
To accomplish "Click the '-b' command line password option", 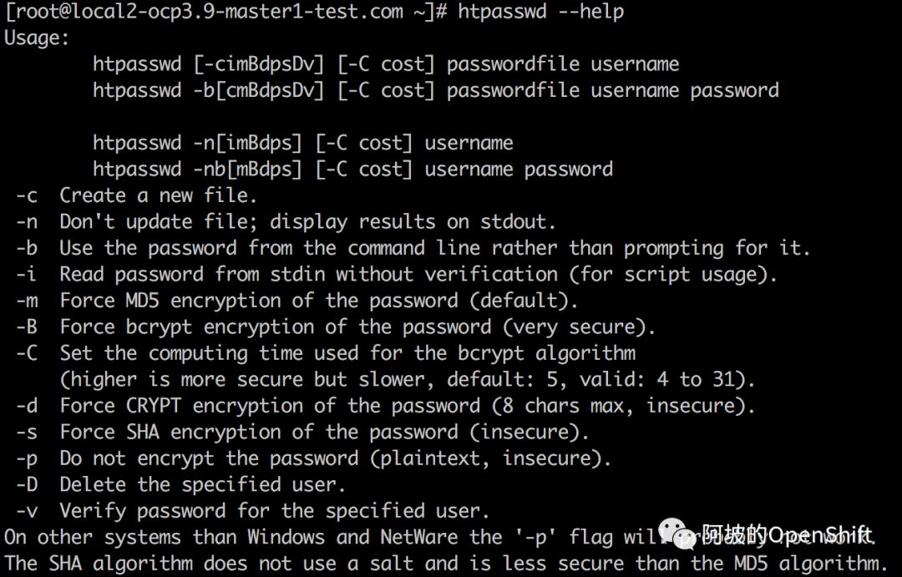I will click(x=413, y=249).
